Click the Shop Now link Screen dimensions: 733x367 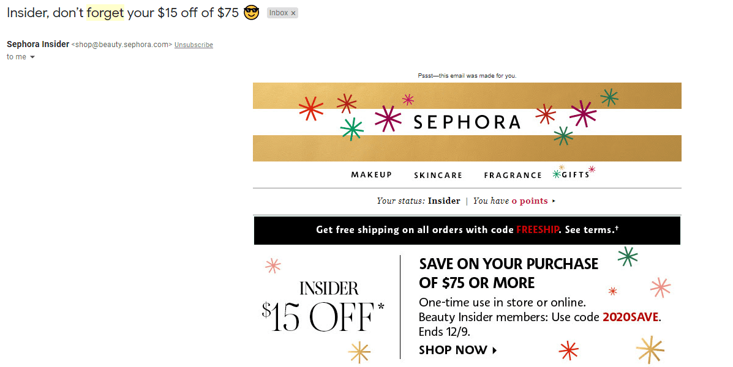[453, 350]
